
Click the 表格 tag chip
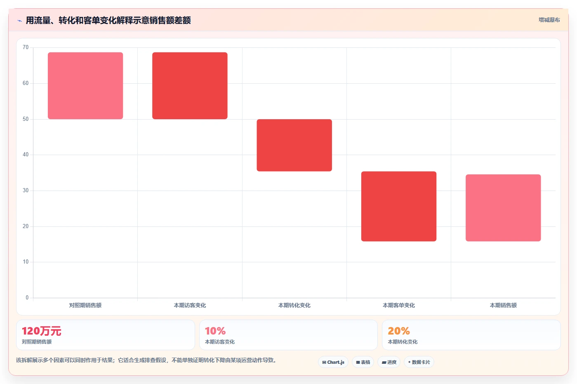pos(363,362)
